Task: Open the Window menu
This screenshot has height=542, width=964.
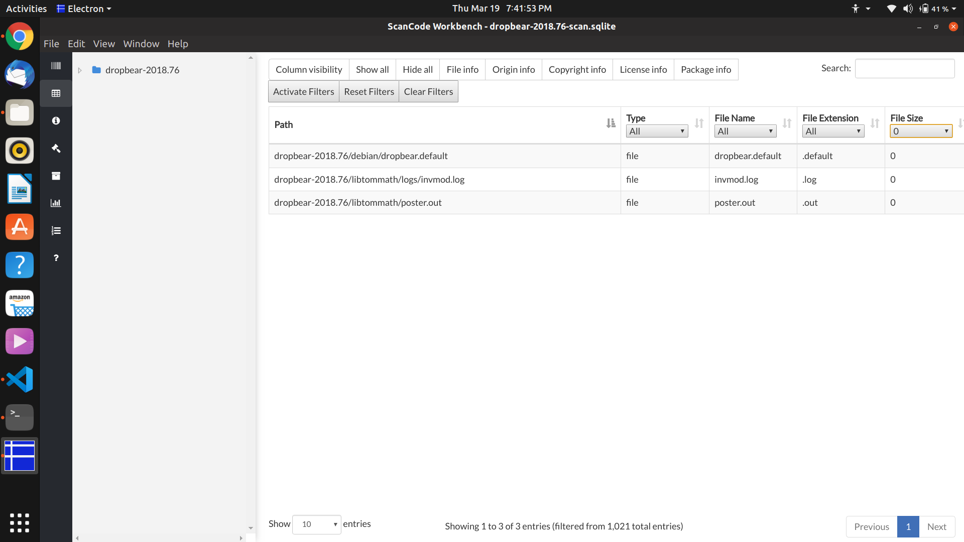Action: click(x=141, y=44)
